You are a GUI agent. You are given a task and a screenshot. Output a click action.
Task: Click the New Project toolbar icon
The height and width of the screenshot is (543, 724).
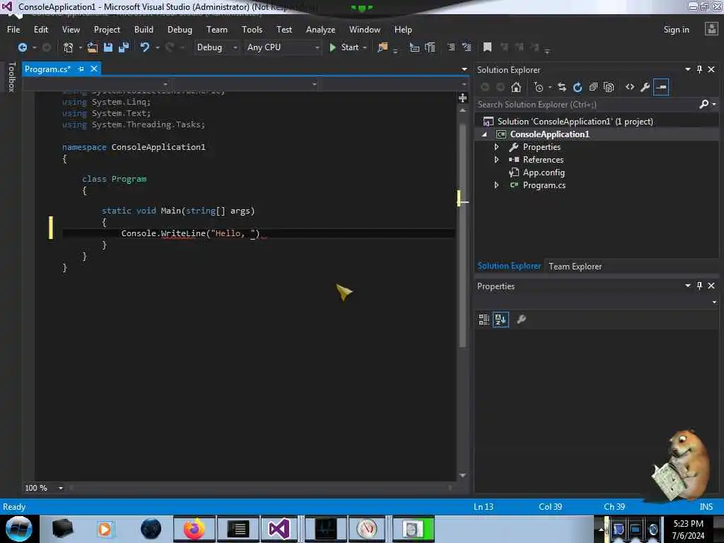[x=69, y=47]
